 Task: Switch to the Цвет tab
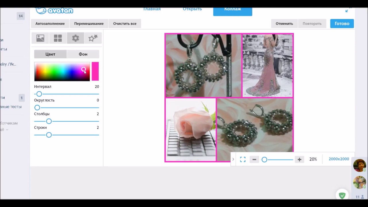pos(50,54)
